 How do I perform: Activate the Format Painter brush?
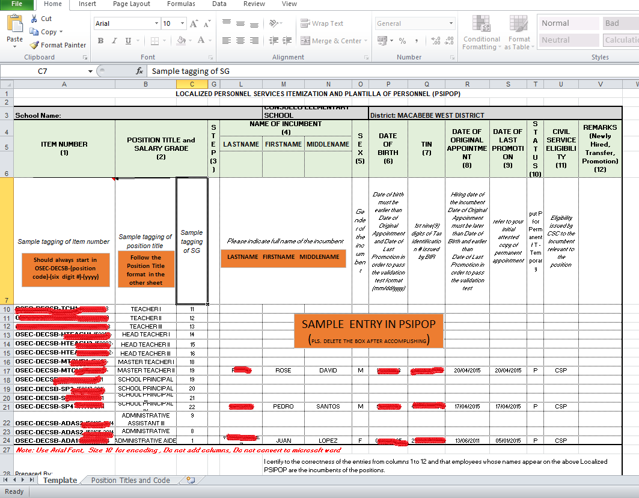35,45
